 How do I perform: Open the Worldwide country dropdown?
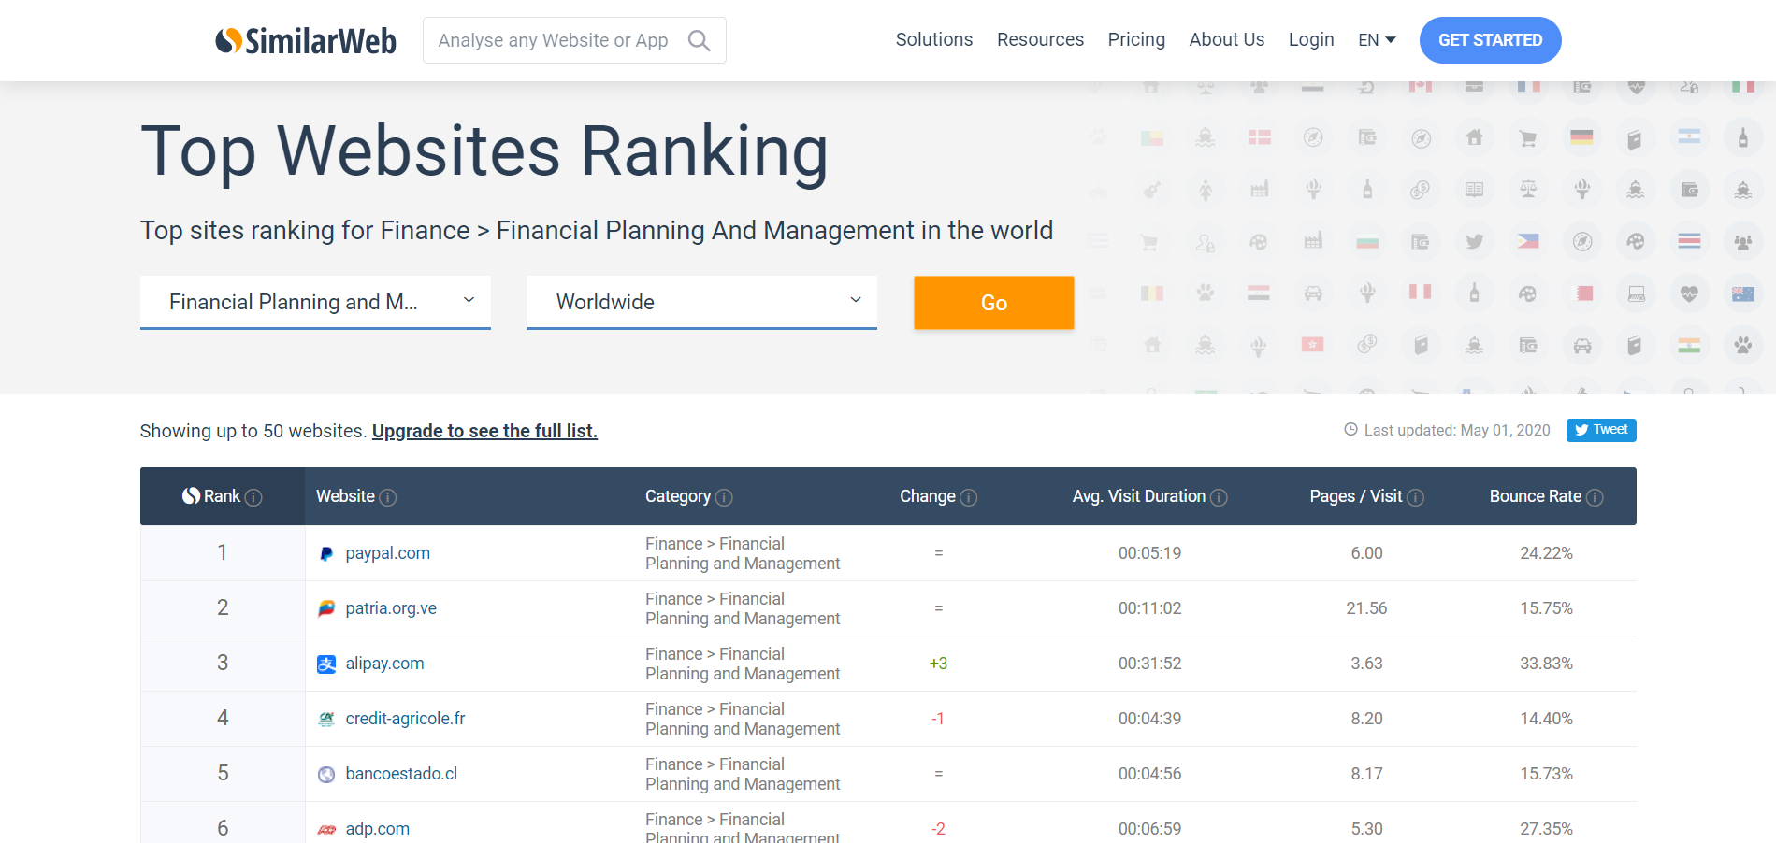point(701,302)
